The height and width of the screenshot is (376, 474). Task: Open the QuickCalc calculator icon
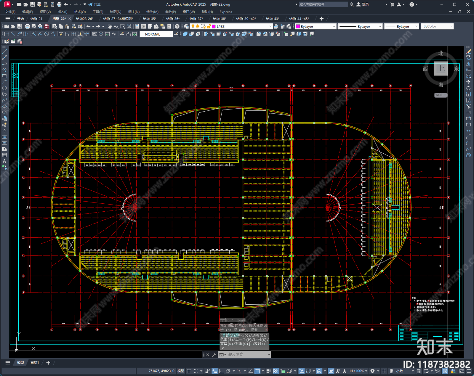coord(169,26)
